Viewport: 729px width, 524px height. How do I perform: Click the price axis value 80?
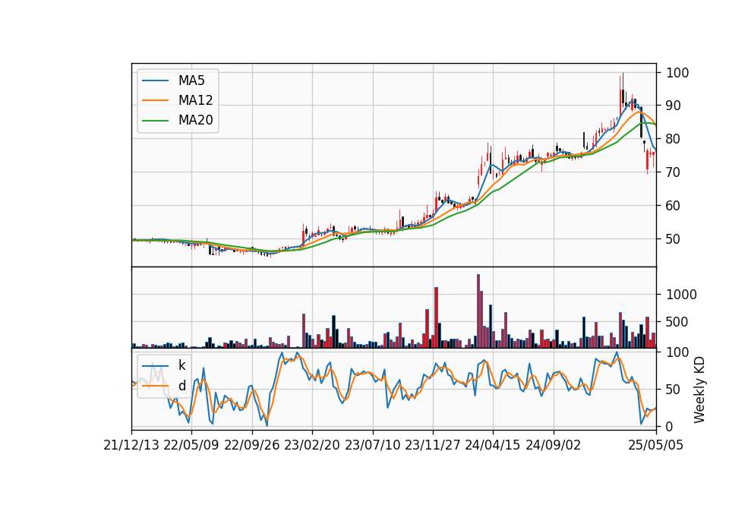tap(674, 138)
